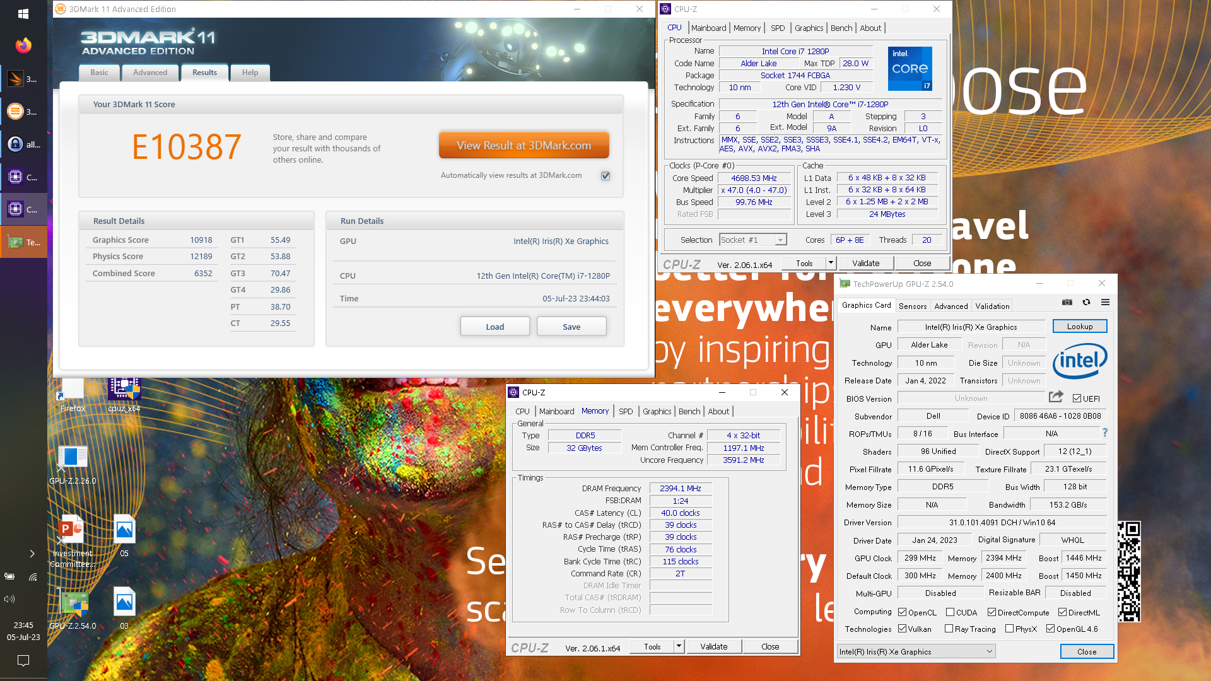Screen dimensions: 1211x681
Task: Click the E10387 score text
Action: (x=186, y=147)
